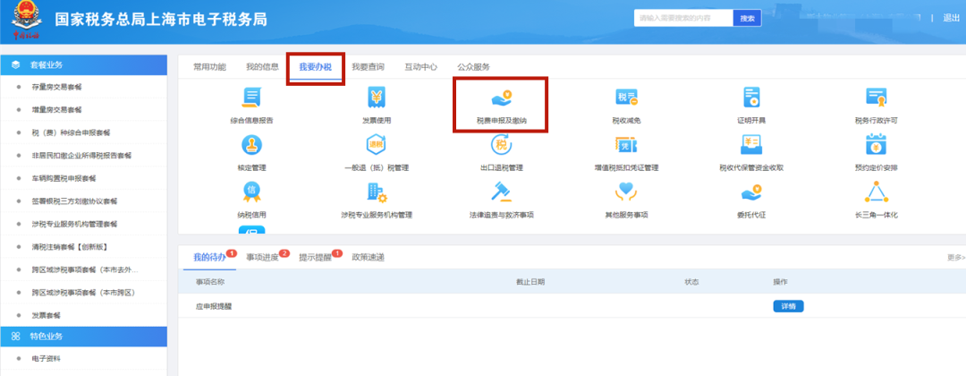966x376 pixels.
Task: Open the 一般退（抵）税管理 icon
Action: click(x=377, y=145)
